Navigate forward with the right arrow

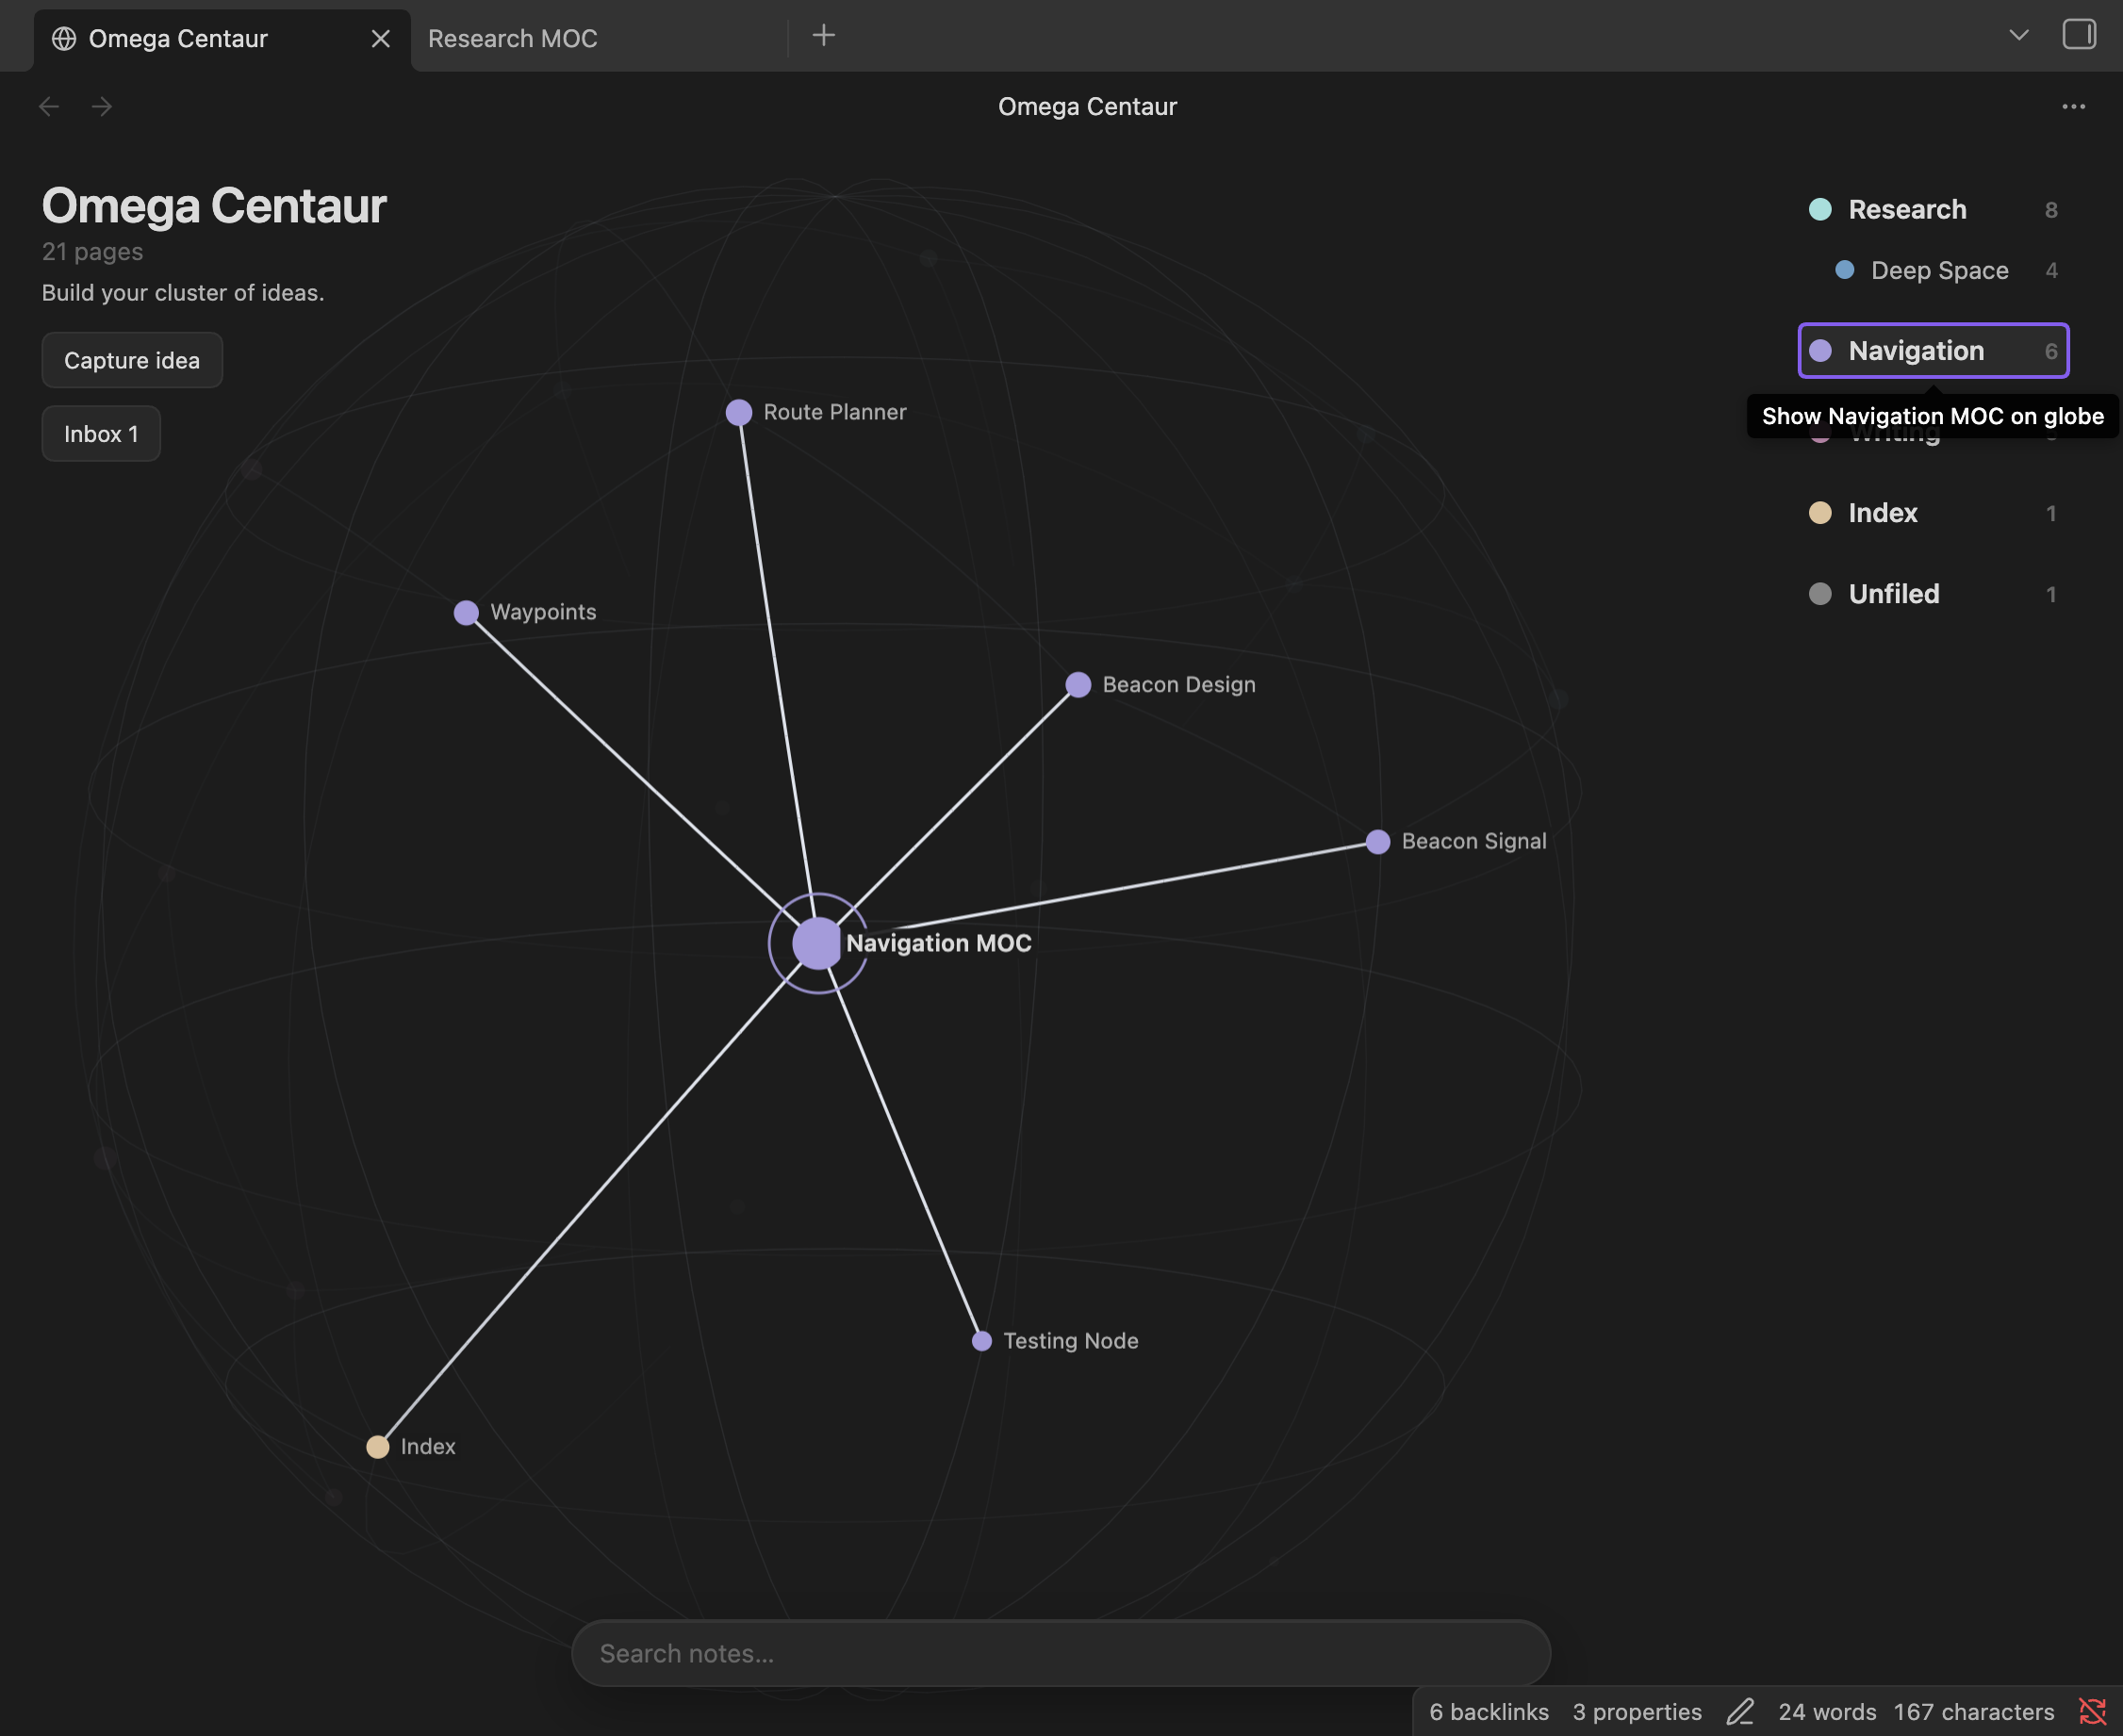tap(102, 106)
